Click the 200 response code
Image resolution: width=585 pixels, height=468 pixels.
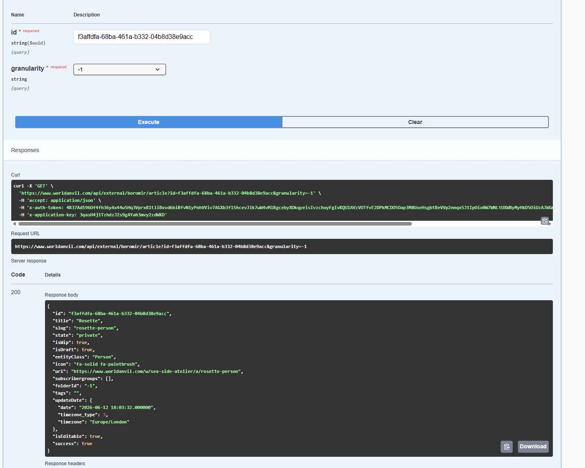tap(16, 292)
